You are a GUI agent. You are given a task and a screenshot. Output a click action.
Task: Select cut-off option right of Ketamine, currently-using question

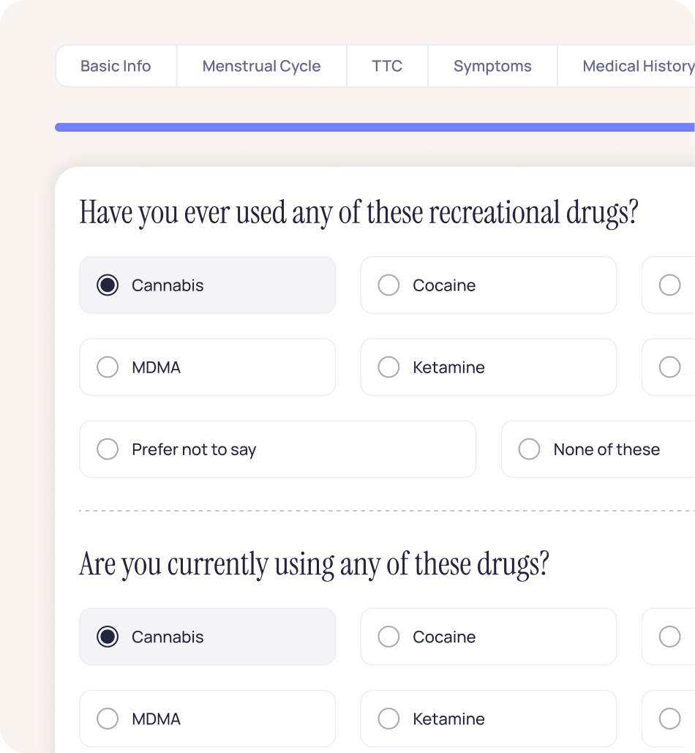[669, 719]
